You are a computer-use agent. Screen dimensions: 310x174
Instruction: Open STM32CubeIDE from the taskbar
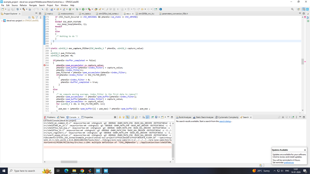(98, 171)
